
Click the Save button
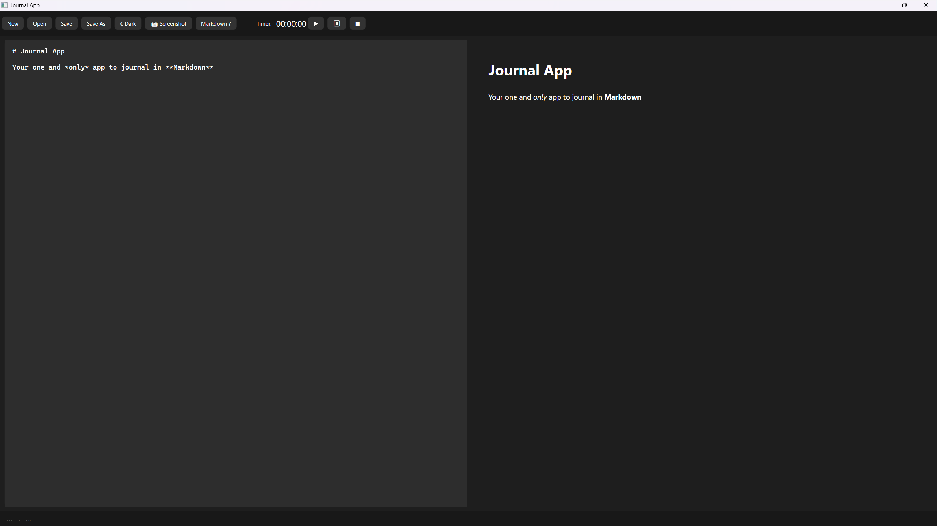point(66,23)
